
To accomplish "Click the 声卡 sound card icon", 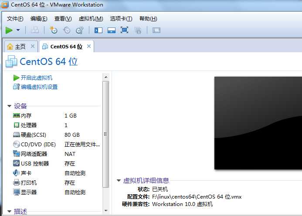I will click(x=16, y=173).
